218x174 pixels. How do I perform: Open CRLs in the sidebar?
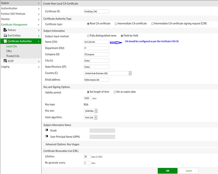[x=9, y=51]
